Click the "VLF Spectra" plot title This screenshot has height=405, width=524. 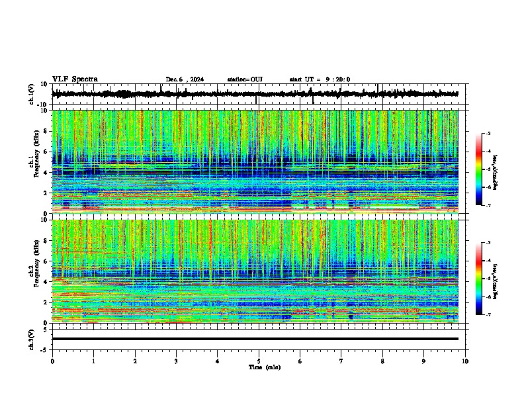pyautogui.click(x=75, y=79)
